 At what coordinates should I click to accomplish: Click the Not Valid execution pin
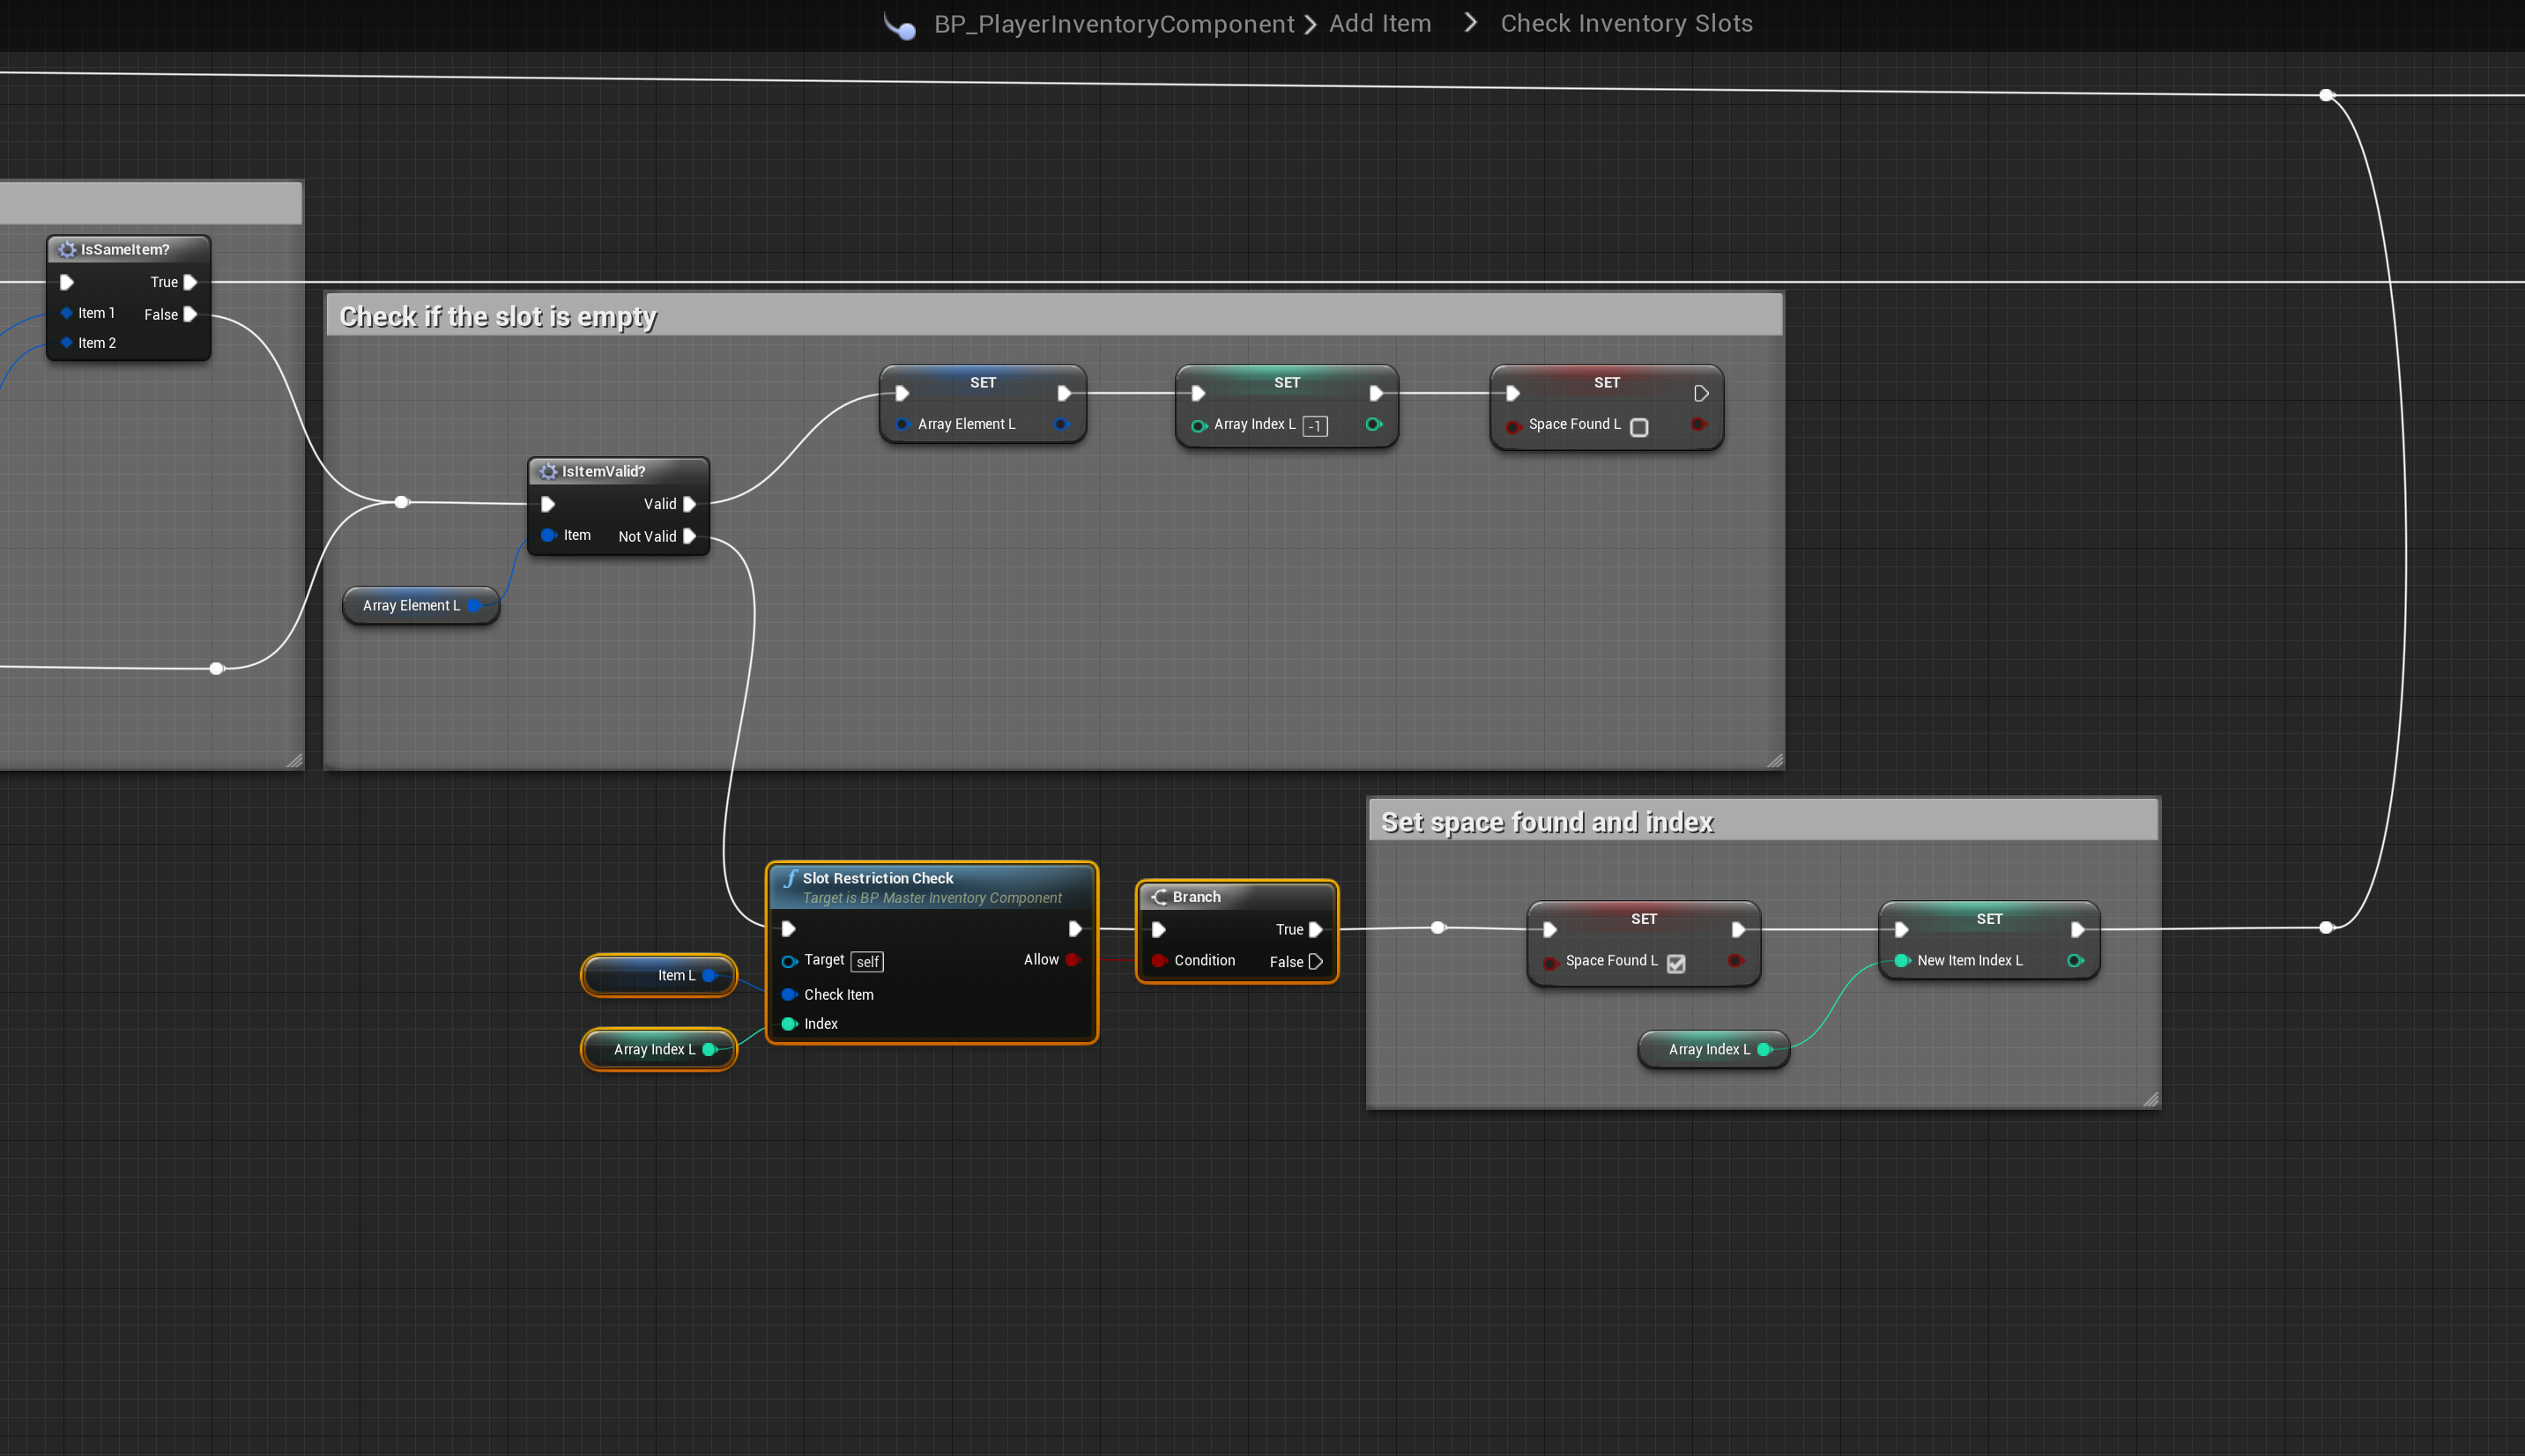pyautogui.click(x=689, y=536)
